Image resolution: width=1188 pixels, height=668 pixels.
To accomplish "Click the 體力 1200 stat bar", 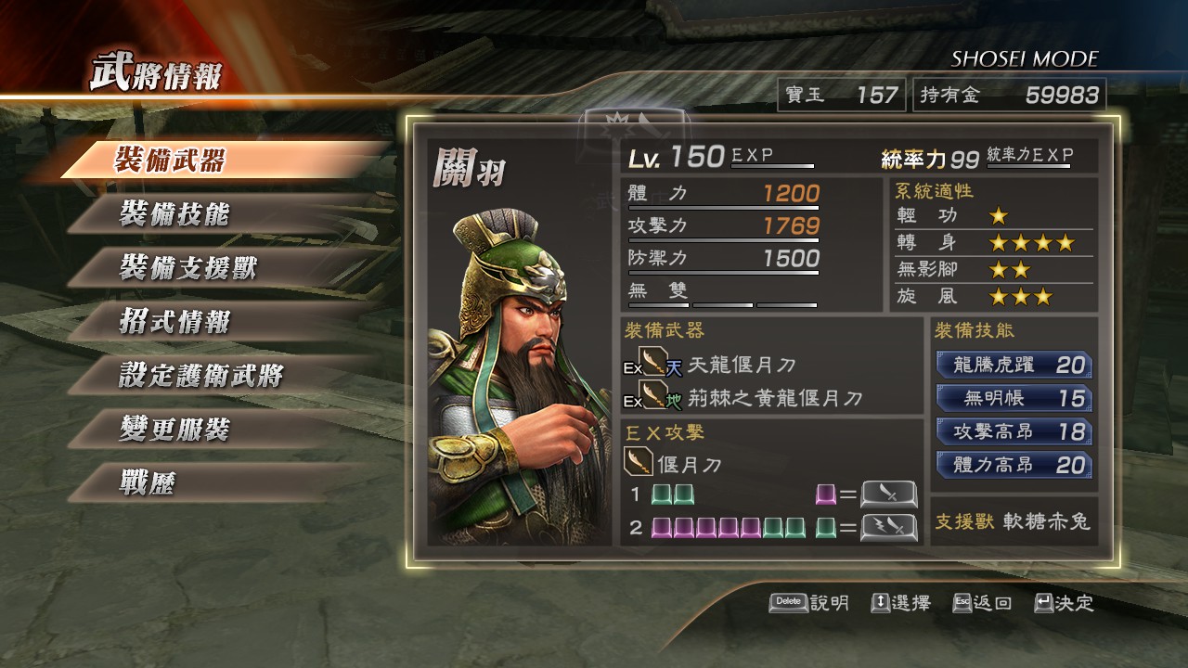I will 724,196.
